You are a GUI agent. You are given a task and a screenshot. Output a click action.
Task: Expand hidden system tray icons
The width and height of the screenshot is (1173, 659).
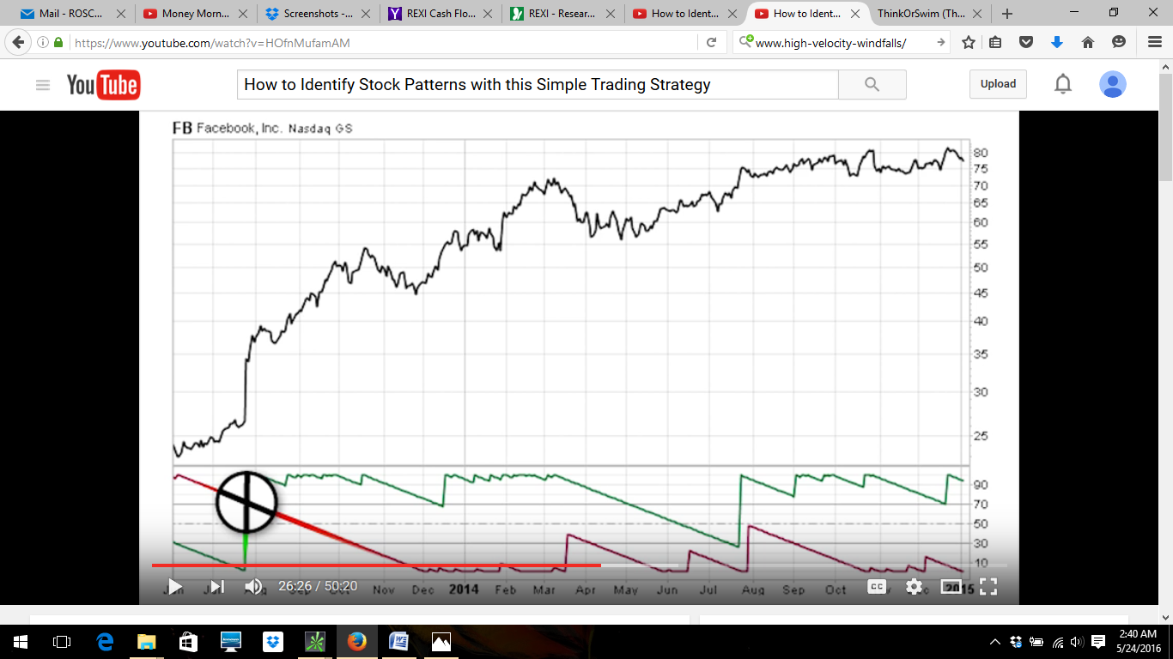(995, 642)
